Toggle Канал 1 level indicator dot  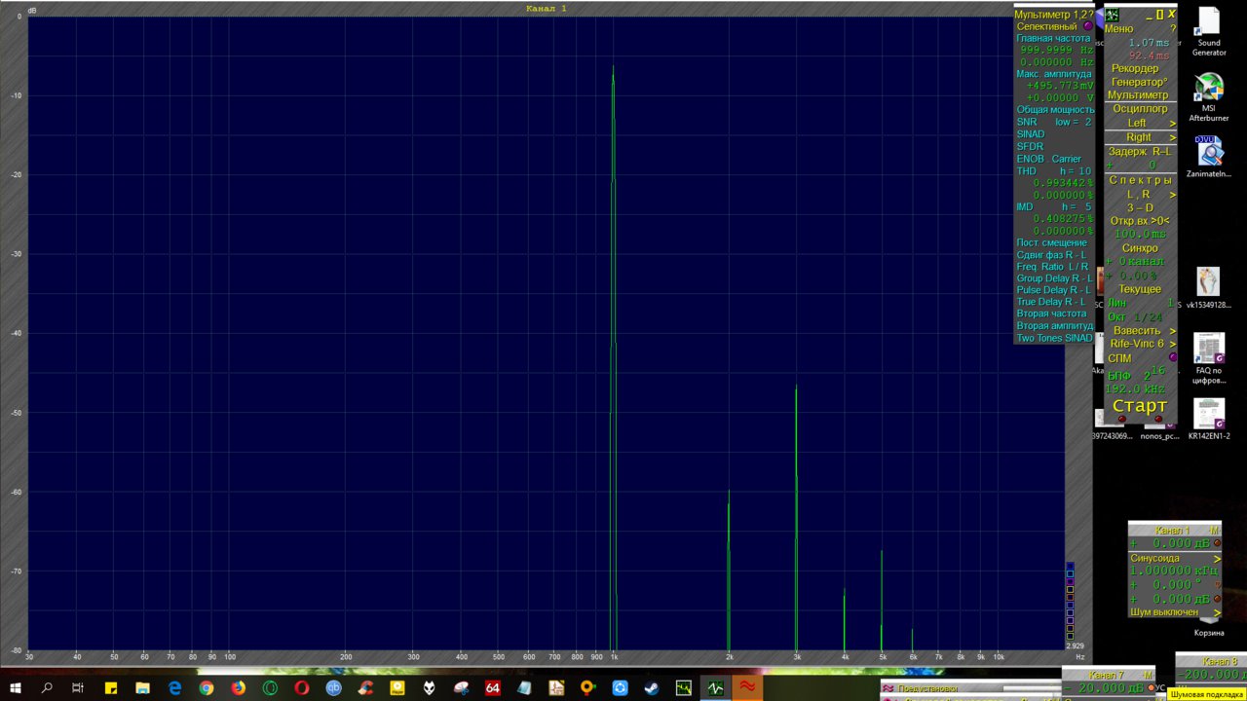point(1217,543)
